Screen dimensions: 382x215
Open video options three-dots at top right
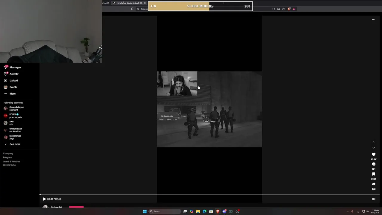click(373, 20)
